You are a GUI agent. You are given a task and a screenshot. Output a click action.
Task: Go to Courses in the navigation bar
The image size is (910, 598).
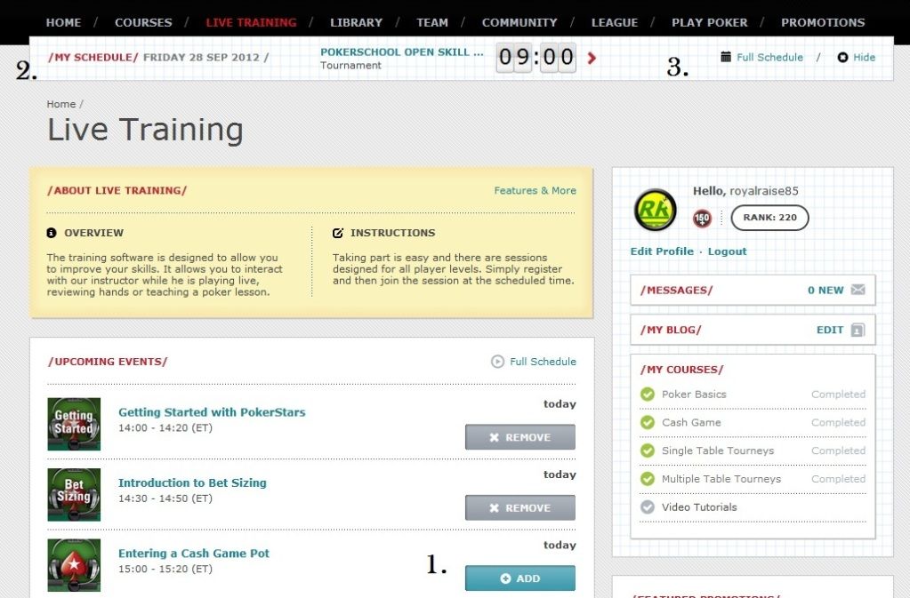pyautogui.click(x=143, y=22)
